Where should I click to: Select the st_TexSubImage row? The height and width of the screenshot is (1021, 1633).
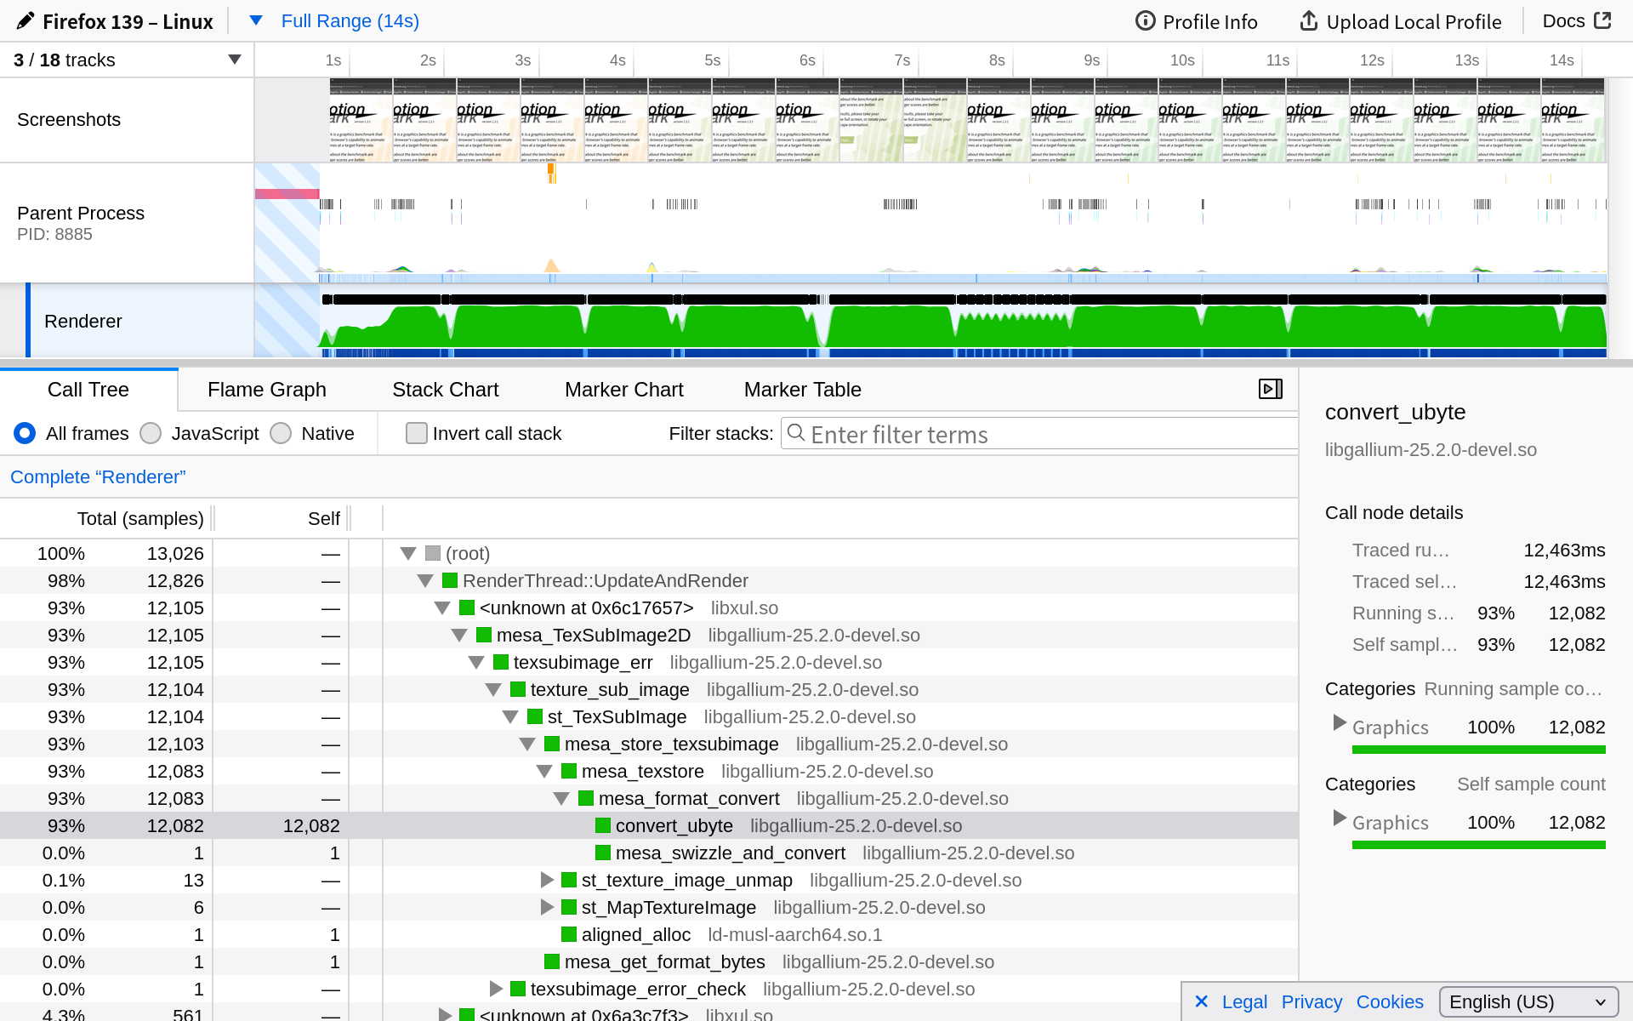649,716
